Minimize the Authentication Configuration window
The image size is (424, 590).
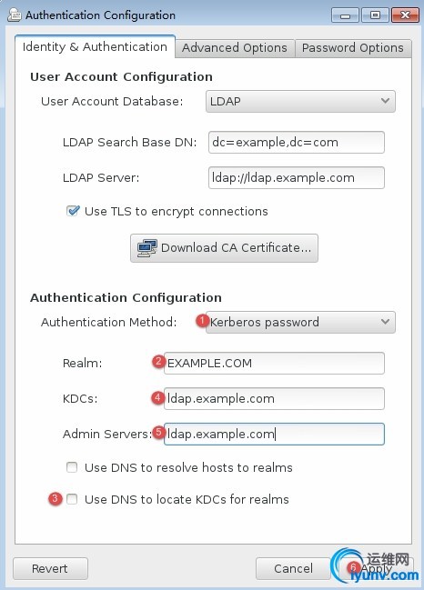[345, 15]
